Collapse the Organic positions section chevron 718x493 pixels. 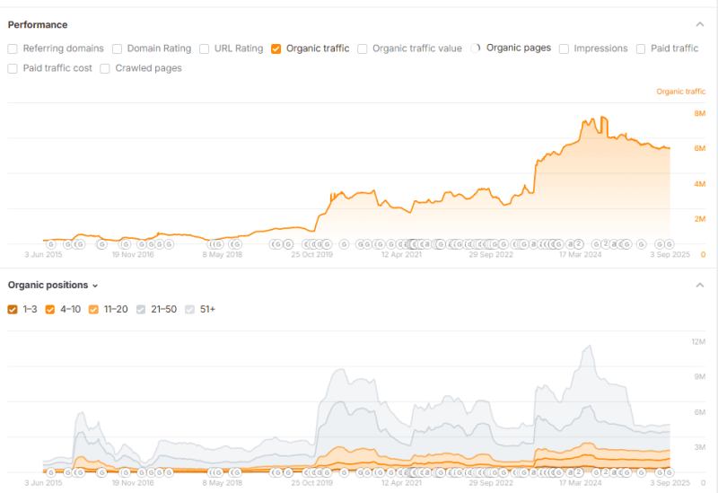[699, 285]
